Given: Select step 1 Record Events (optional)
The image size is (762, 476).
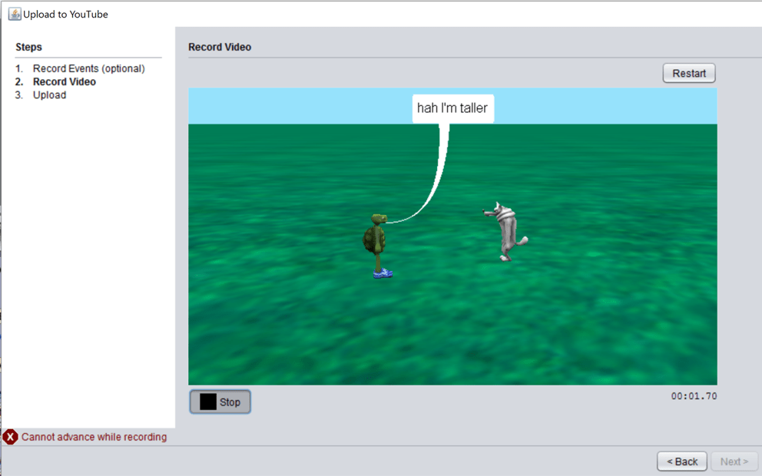Looking at the screenshot, I should click(88, 68).
